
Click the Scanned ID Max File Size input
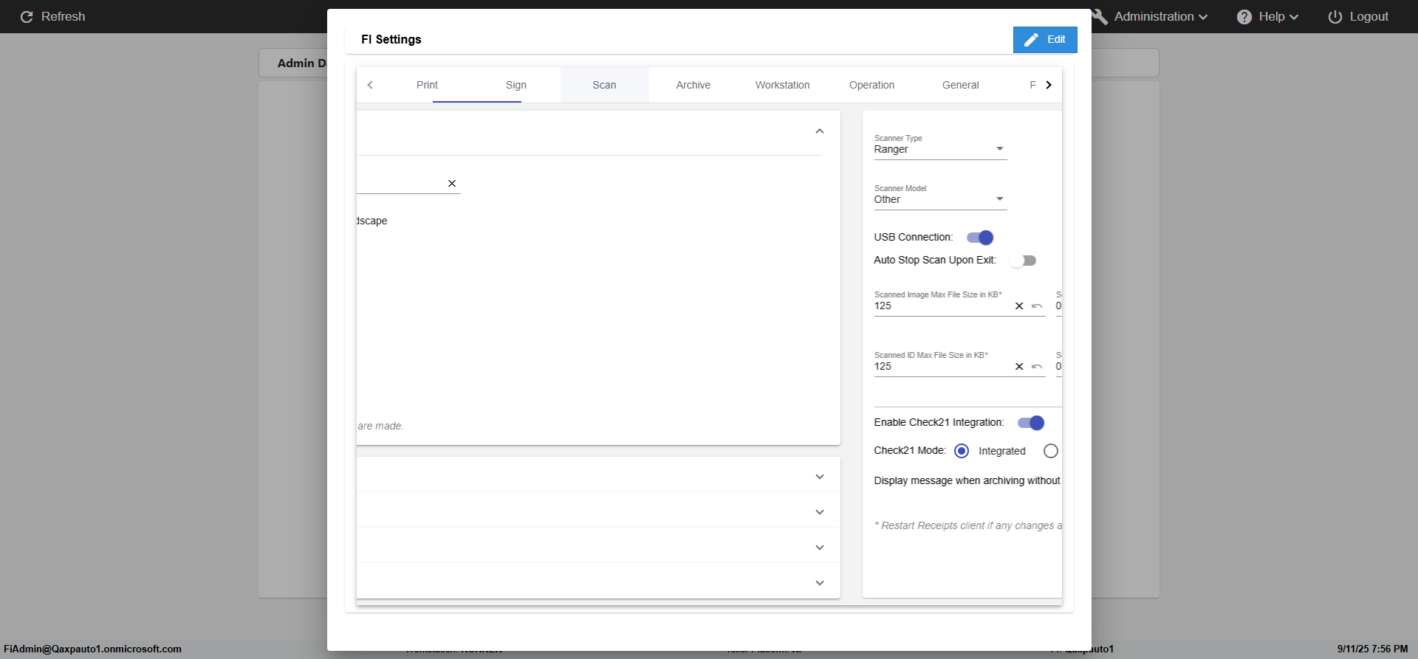click(x=941, y=367)
